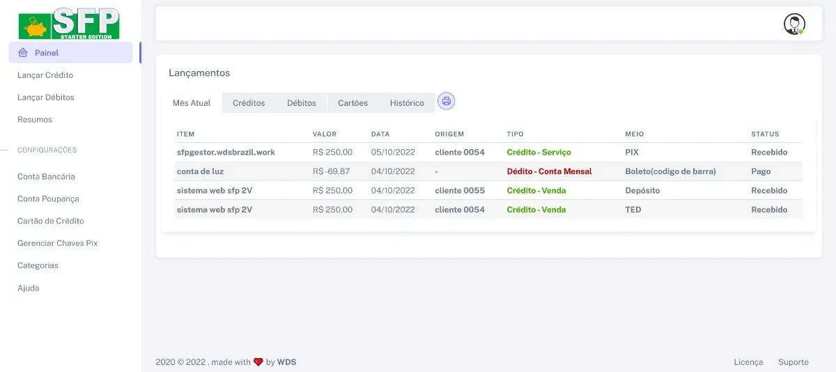The image size is (836, 372).
Task: Switch to the Histórico tab
Action: [x=407, y=103]
